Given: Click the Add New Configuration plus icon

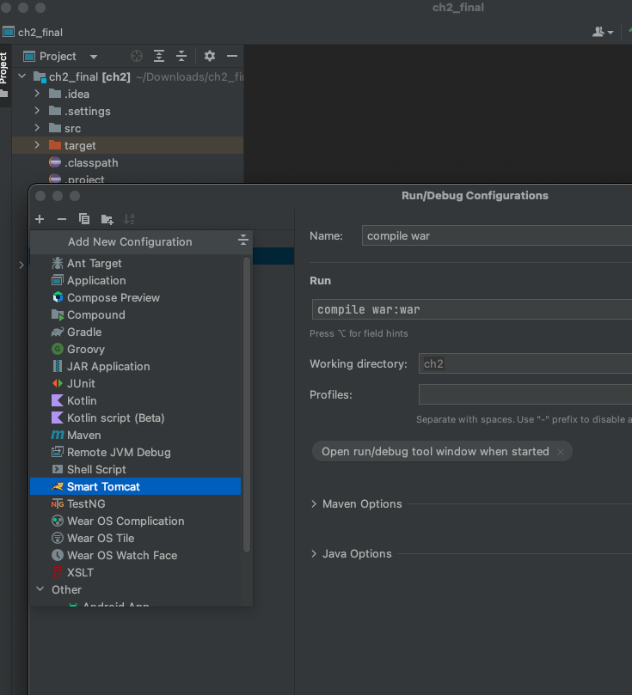Looking at the screenshot, I should pyautogui.click(x=40, y=219).
